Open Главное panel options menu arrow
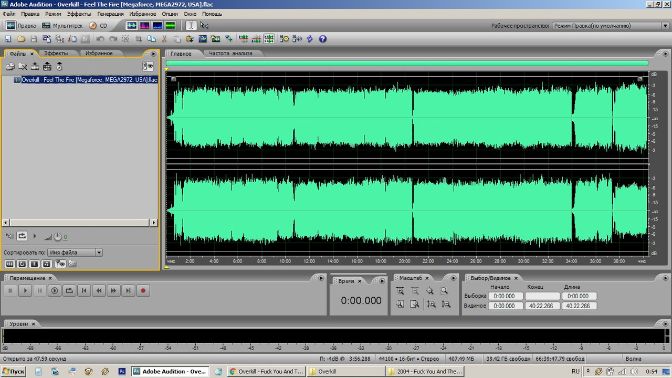 point(666,54)
